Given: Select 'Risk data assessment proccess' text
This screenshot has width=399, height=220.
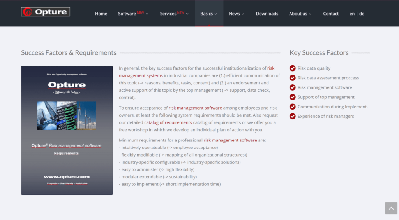Looking at the screenshot, I should (328, 78).
